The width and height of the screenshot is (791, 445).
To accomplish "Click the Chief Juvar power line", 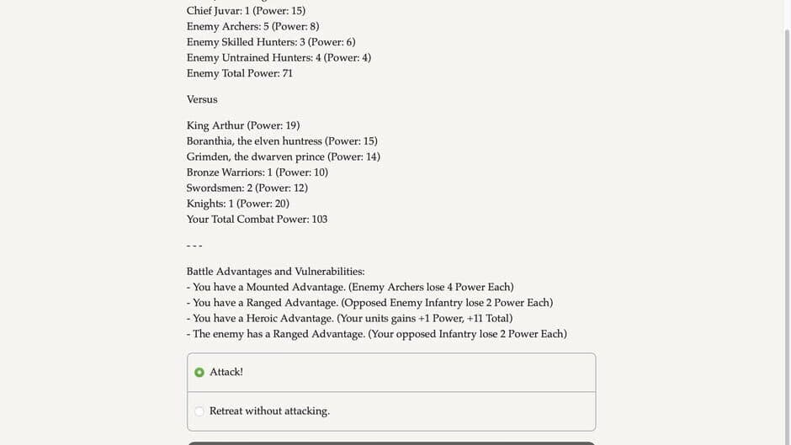I will [246, 11].
